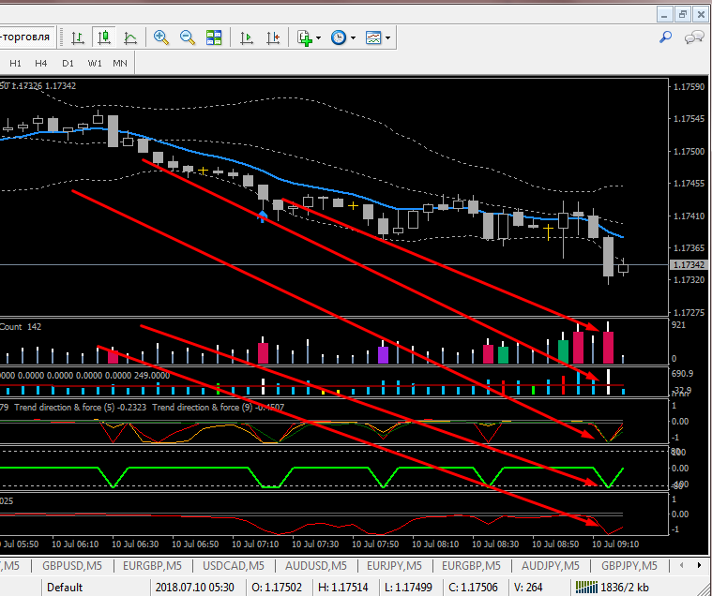Open the AUDUSD,M5 chart tab
The image size is (712, 596).
[x=315, y=566]
